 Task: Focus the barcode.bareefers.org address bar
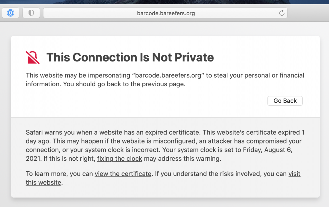[x=166, y=13]
